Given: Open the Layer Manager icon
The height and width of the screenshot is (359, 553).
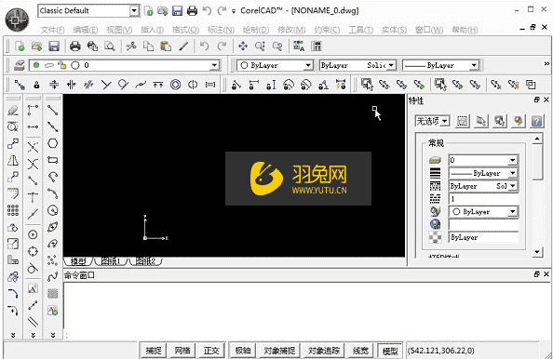Looking at the screenshot, I should click(19, 65).
